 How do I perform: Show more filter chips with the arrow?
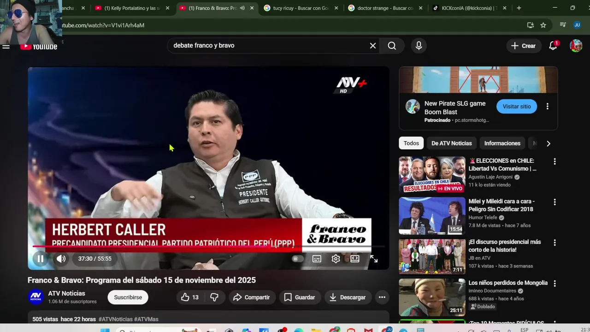549,143
